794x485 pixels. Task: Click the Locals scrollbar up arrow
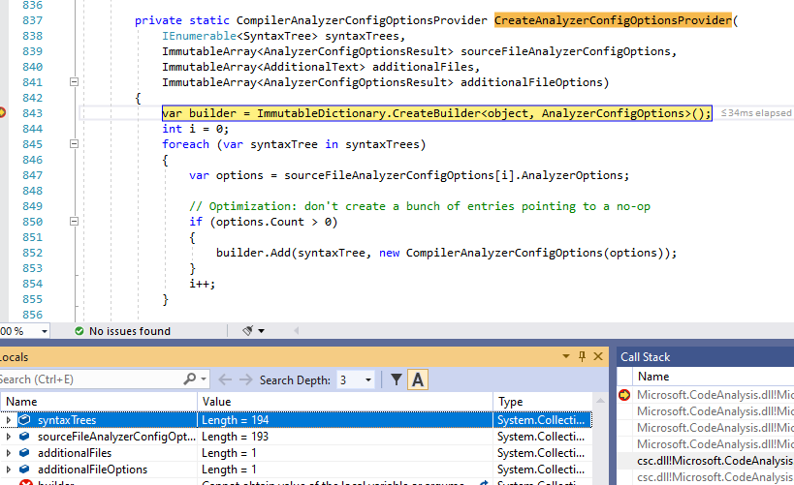[600, 401]
